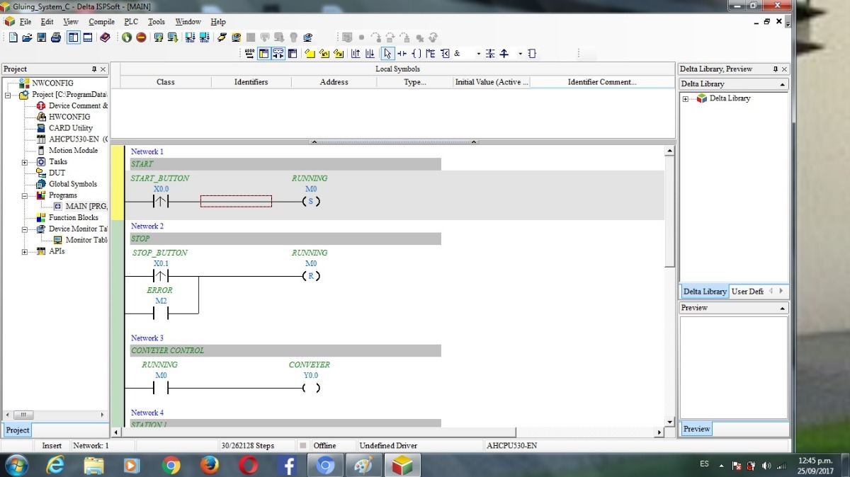Collapse Local Symbols with left splitter arrow
Image resolution: width=850 pixels, height=477 pixels.
tap(314, 142)
